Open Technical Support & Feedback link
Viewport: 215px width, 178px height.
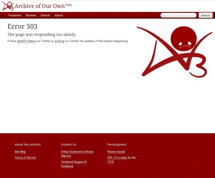point(74,164)
